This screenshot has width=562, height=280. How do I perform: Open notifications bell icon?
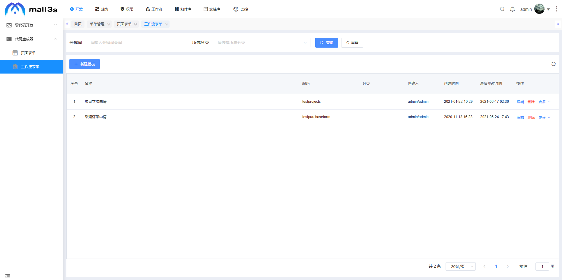(513, 9)
